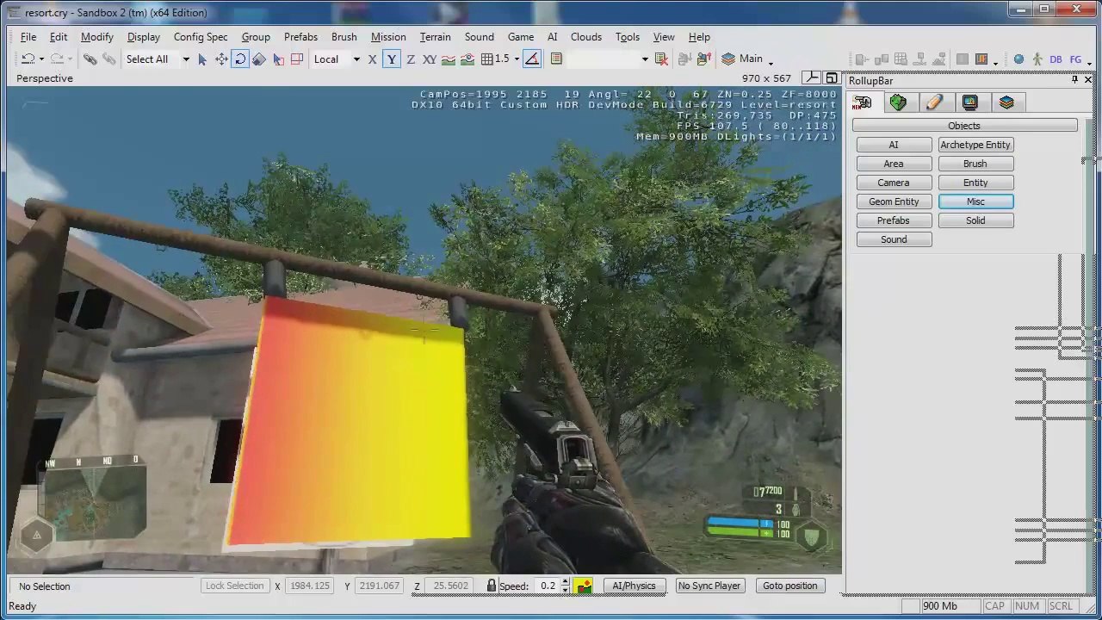The height and width of the screenshot is (620, 1102).
Task: Toggle the AI/Physics simulation button
Action: [x=634, y=586]
